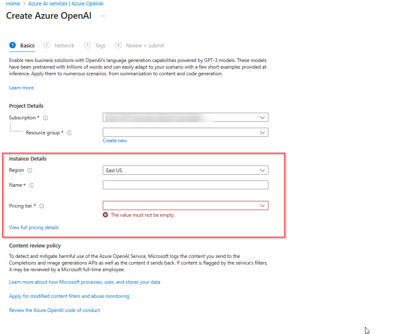
Task: Open the Azure OpenAI code of conduct link
Action: [x=55, y=310]
